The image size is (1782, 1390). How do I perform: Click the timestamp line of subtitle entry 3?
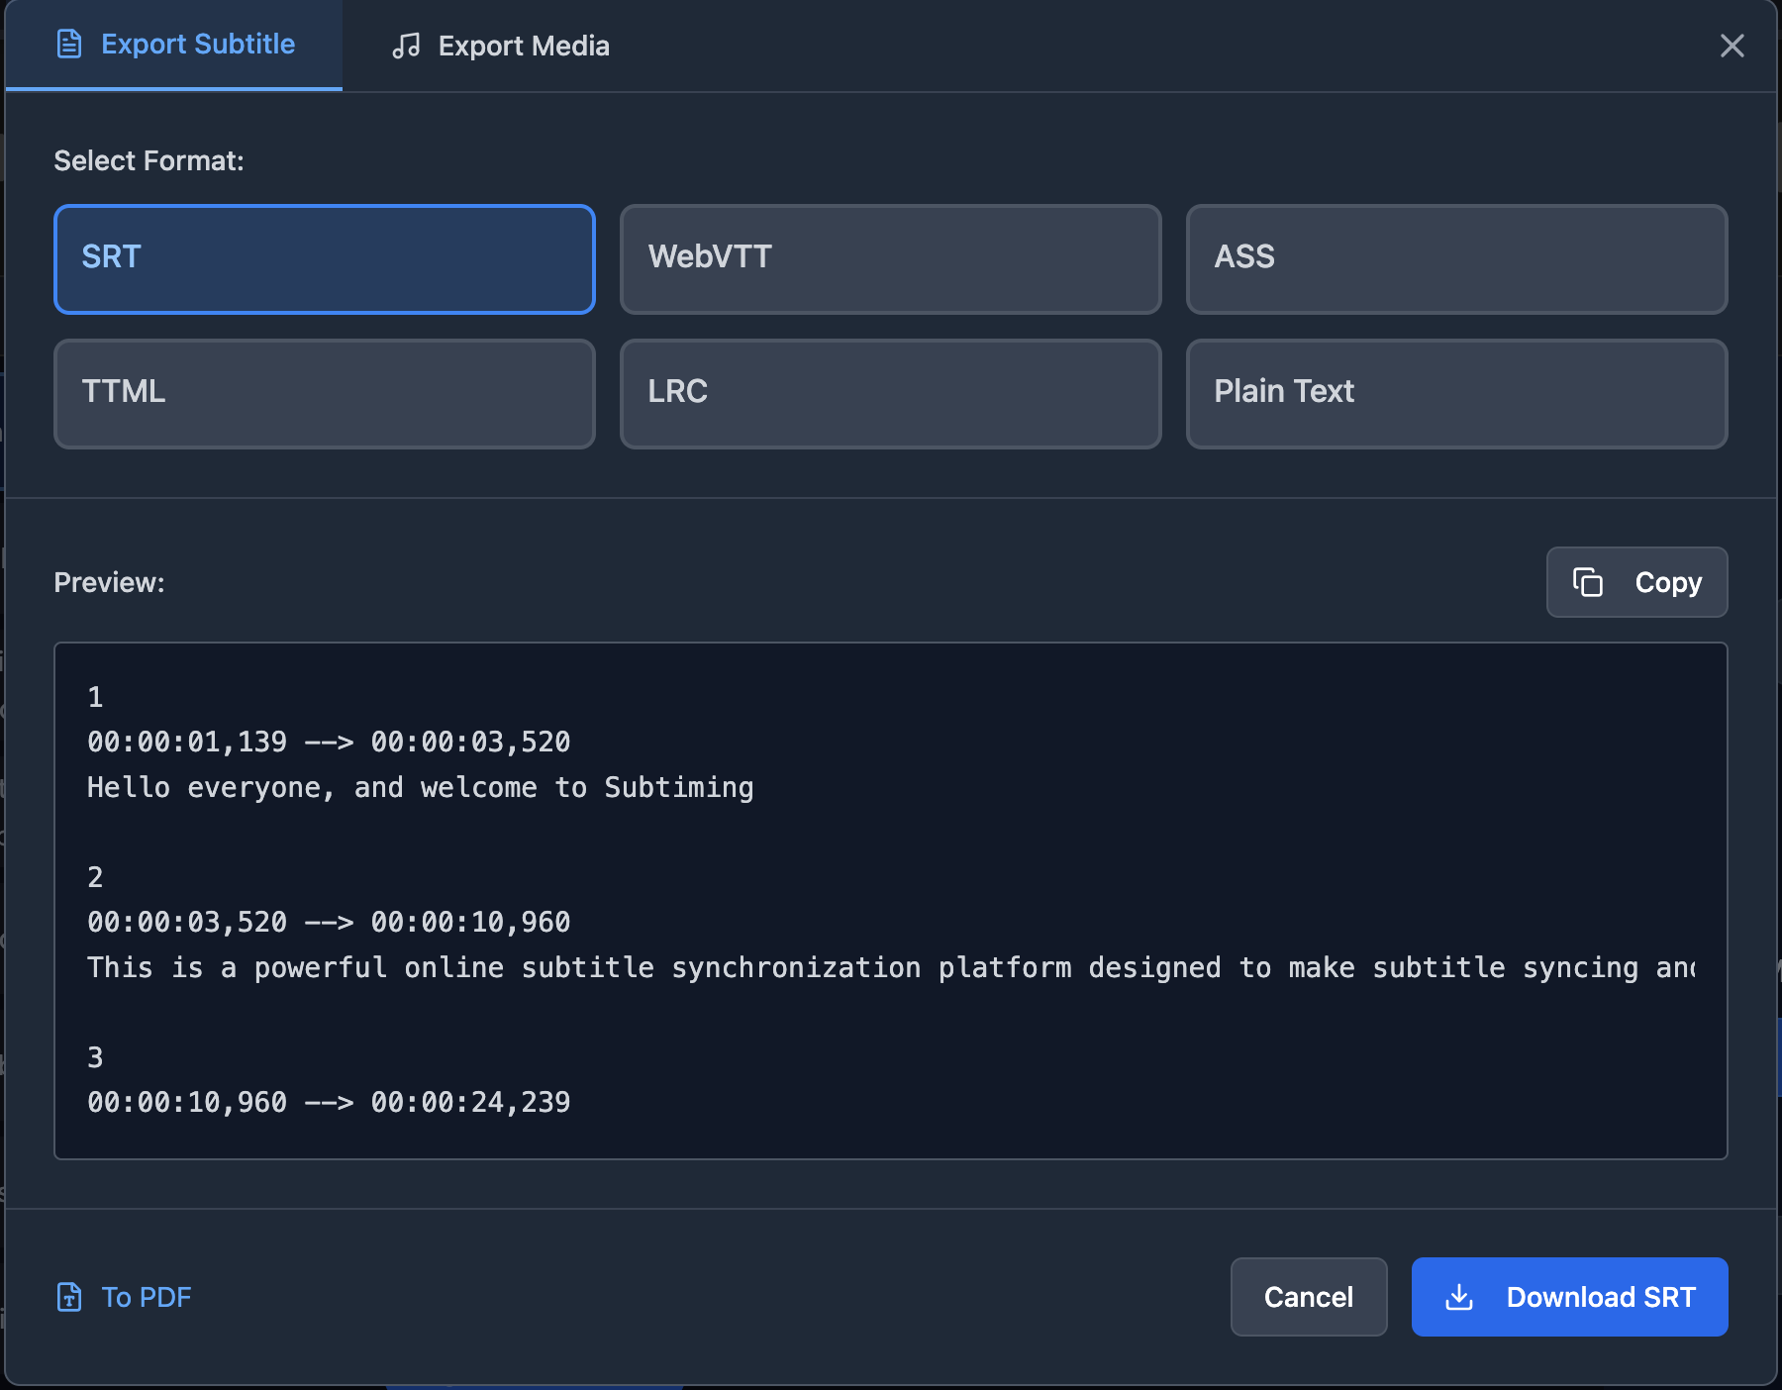(x=328, y=1102)
